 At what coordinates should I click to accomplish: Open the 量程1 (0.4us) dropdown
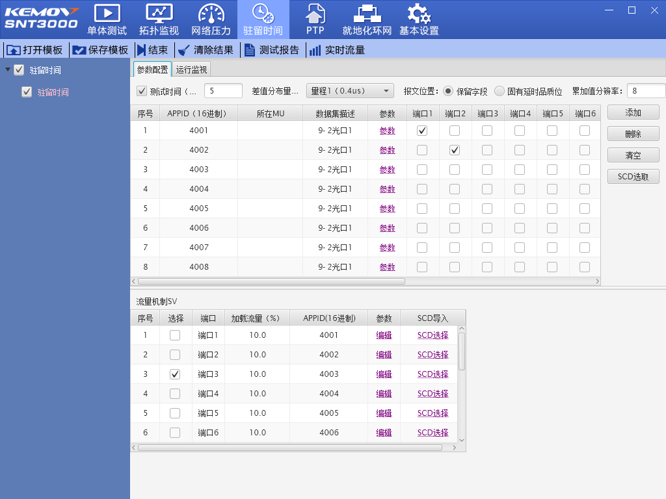click(350, 91)
